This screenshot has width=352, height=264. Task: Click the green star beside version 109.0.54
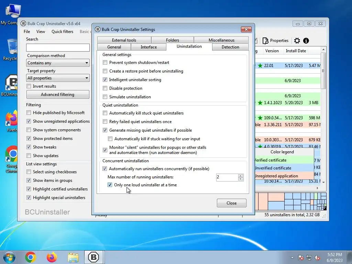click(x=260, y=118)
